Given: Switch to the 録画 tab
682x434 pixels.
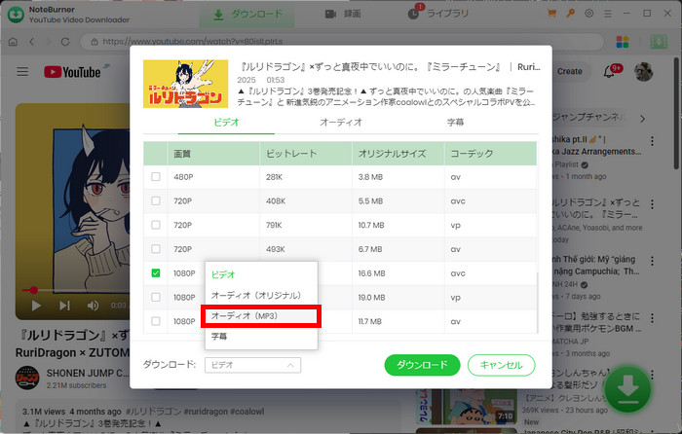Looking at the screenshot, I should (x=343, y=15).
